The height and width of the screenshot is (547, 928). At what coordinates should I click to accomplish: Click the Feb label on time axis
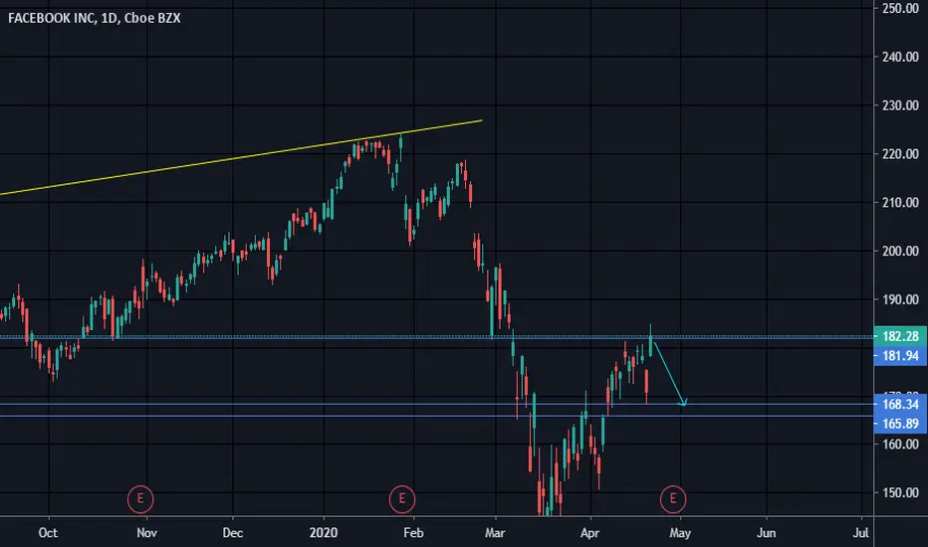click(x=413, y=533)
